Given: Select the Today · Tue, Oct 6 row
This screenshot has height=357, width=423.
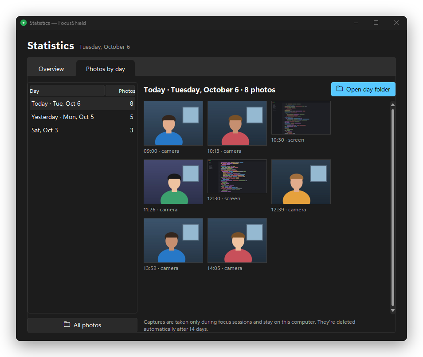Looking at the screenshot, I should coord(82,103).
